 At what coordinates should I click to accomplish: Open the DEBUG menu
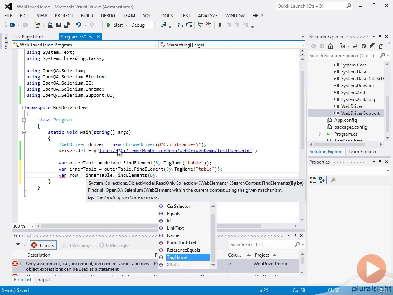click(108, 15)
